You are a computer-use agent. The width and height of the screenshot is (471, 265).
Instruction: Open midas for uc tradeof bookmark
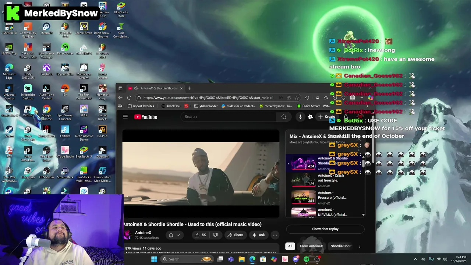coord(239,106)
